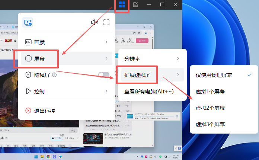
Task: Open the note edit icon in title bar
Action: click(x=135, y=5)
